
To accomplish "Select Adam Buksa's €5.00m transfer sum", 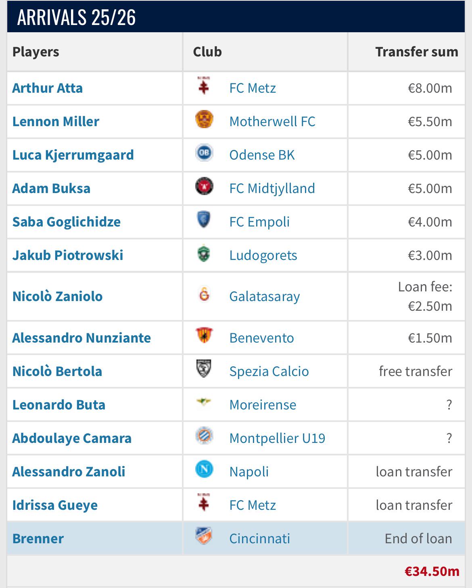I will click(430, 188).
